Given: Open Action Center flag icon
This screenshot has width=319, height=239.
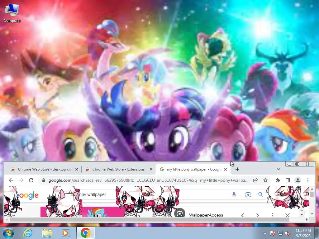Looking at the screenshot, I should (x=273, y=233).
